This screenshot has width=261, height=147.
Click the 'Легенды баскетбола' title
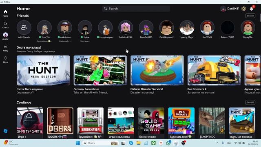[86, 89]
